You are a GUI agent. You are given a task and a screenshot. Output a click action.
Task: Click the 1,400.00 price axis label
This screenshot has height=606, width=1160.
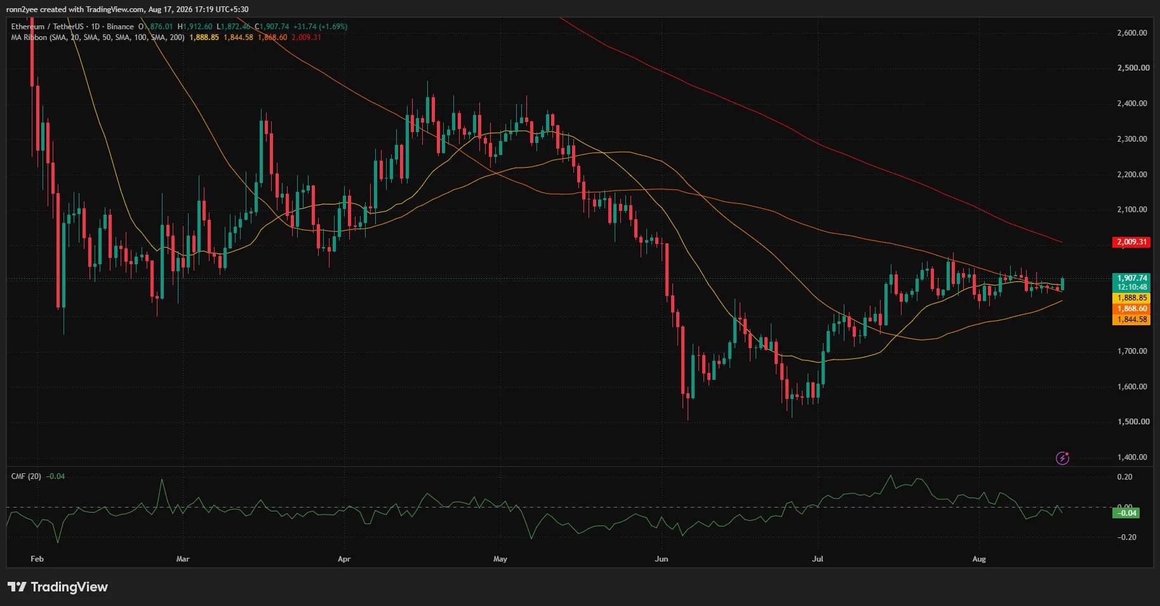(1132, 457)
